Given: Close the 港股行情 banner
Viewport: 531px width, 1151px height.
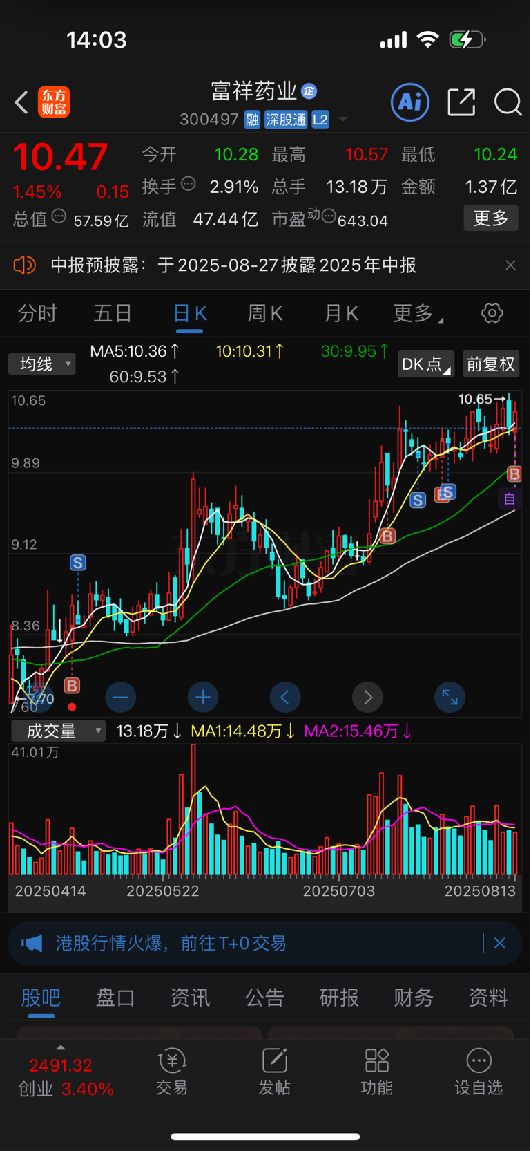Looking at the screenshot, I should click(x=500, y=943).
